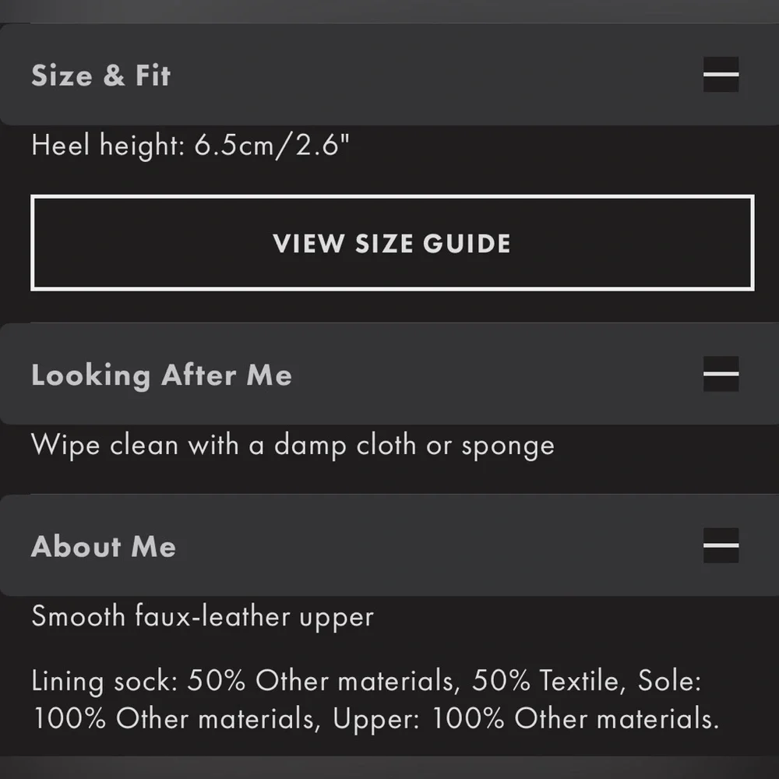The width and height of the screenshot is (779, 779).
Task: Collapse the About Me section heading
Action: [104, 547]
